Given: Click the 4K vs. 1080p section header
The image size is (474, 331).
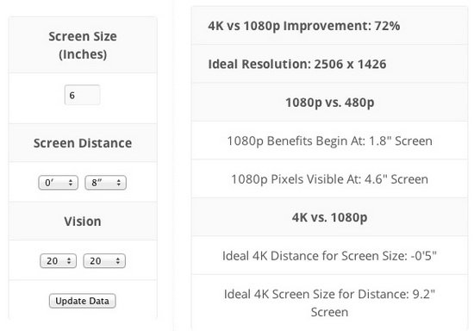Looking at the screenshot, I should pyautogui.click(x=329, y=217).
